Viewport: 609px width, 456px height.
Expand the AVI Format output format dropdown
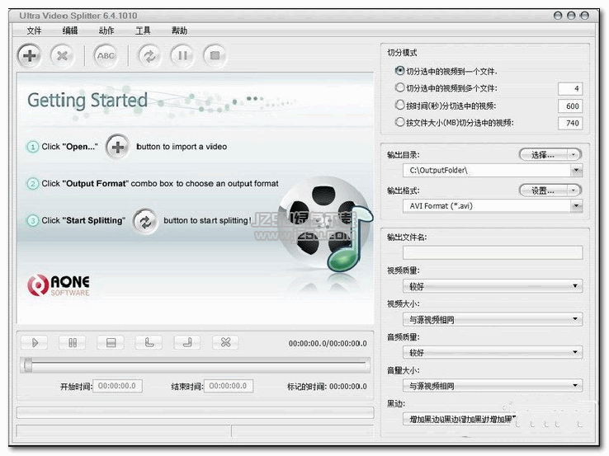tap(575, 206)
